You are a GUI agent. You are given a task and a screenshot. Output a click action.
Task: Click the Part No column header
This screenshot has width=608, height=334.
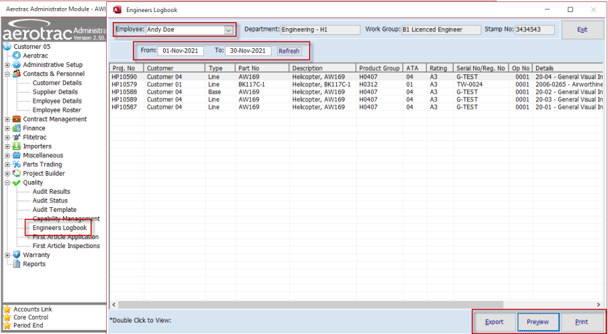(x=262, y=68)
